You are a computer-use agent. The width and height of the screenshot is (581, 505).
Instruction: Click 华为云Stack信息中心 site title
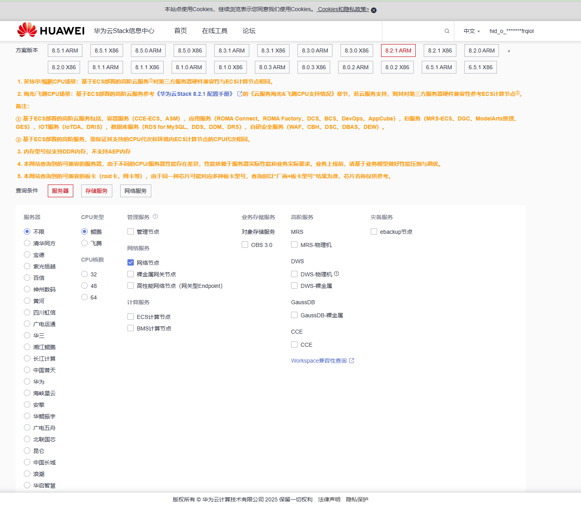(x=124, y=31)
